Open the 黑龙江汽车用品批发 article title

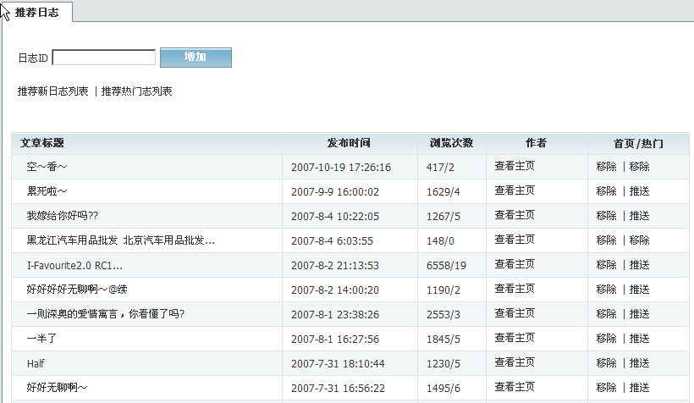pyautogui.click(x=120, y=240)
